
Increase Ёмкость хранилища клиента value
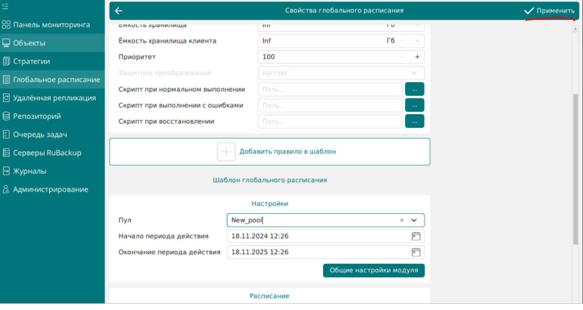pos(417,41)
